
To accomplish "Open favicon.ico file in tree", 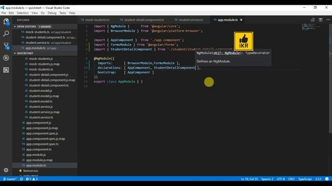I will (x=45, y=171).
